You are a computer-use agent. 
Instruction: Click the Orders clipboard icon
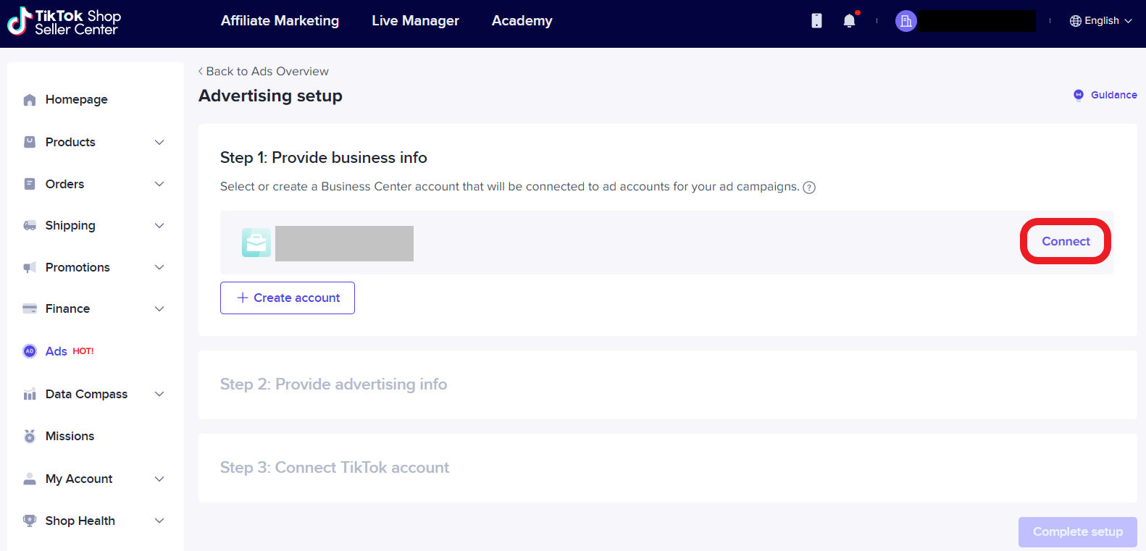tap(30, 184)
